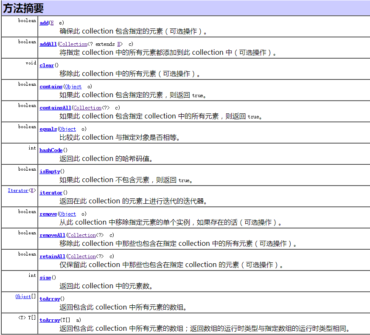
Task: Open the hashCode method link
Action: pyautogui.click(x=51, y=150)
